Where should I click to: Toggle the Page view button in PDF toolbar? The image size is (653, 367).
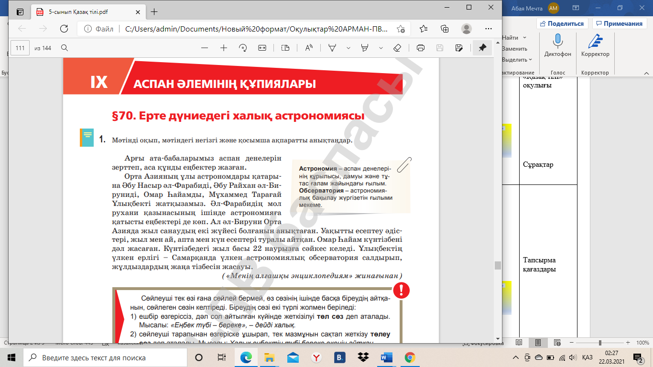285,48
